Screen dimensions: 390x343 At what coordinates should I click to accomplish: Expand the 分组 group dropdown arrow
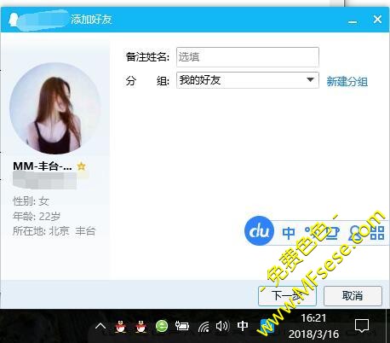pyautogui.click(x=311, y=80)
